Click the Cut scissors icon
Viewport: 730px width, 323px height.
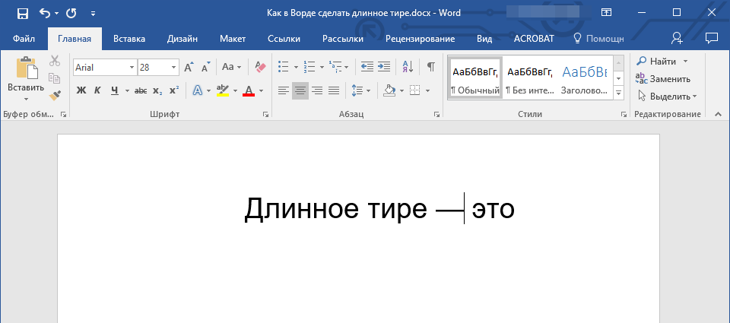tap(55, 62)
